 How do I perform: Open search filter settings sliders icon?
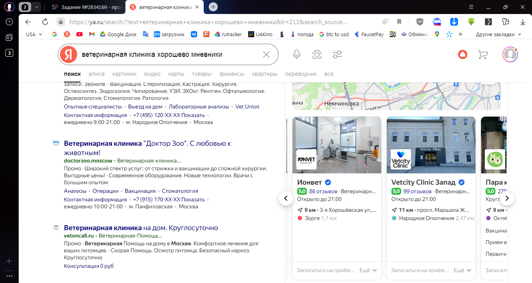pos(337,54)
